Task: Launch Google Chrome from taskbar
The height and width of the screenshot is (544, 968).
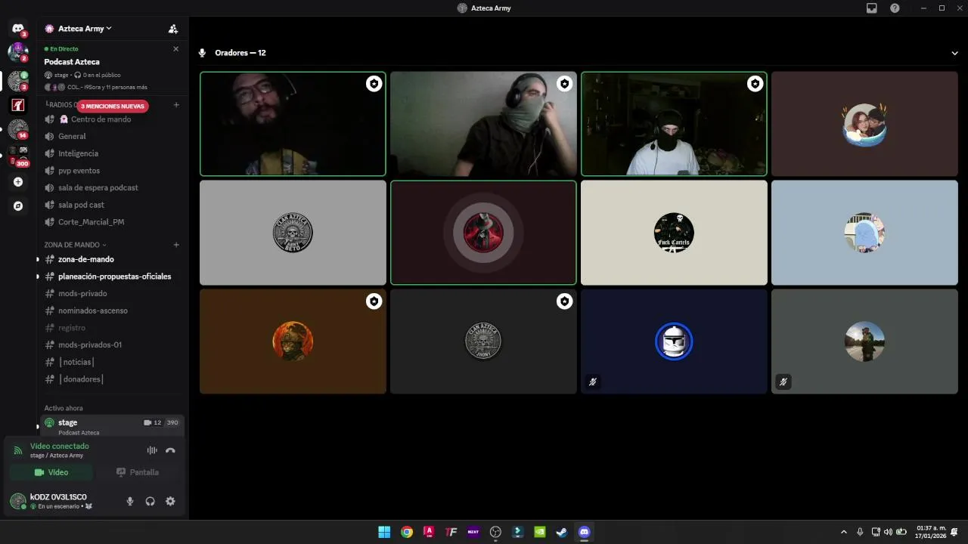Action: pyautogui.click(x=407, y=532)
